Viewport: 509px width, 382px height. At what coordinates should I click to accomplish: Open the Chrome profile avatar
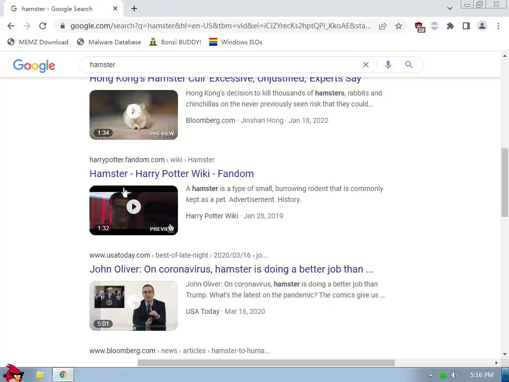482,26
